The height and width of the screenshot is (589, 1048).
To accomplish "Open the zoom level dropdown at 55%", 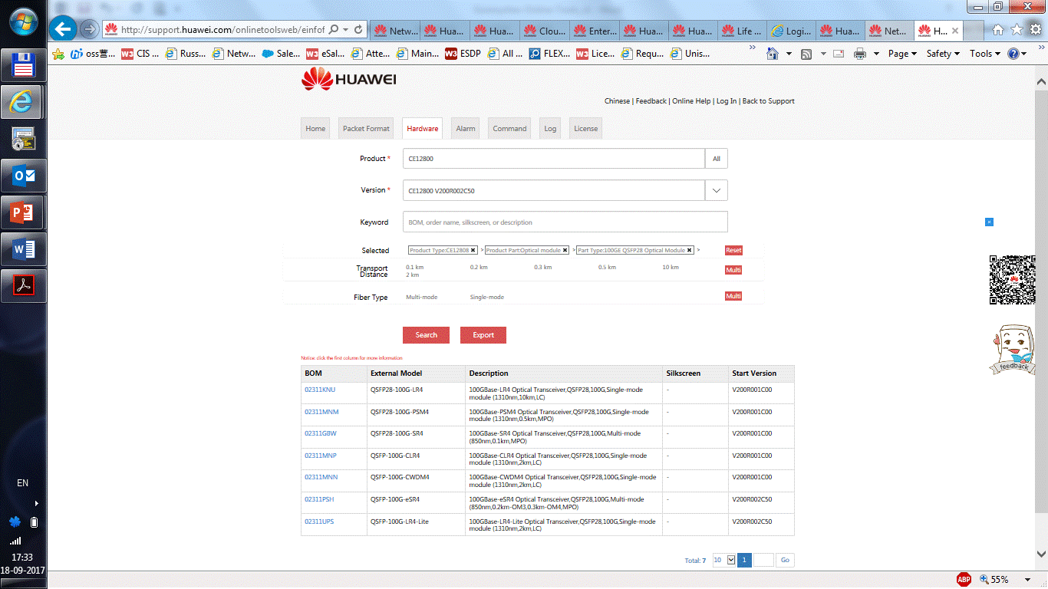I will (x=1027, y=579).
